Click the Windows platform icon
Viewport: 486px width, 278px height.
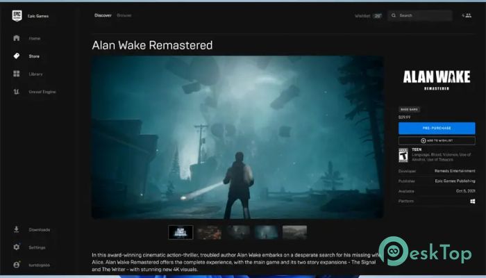(473, 201)
